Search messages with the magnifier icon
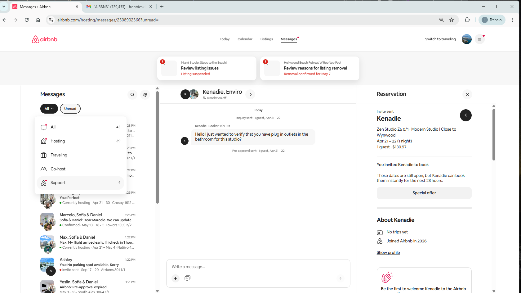Viewport: 521px width, 293px height. tap(132, 95)
